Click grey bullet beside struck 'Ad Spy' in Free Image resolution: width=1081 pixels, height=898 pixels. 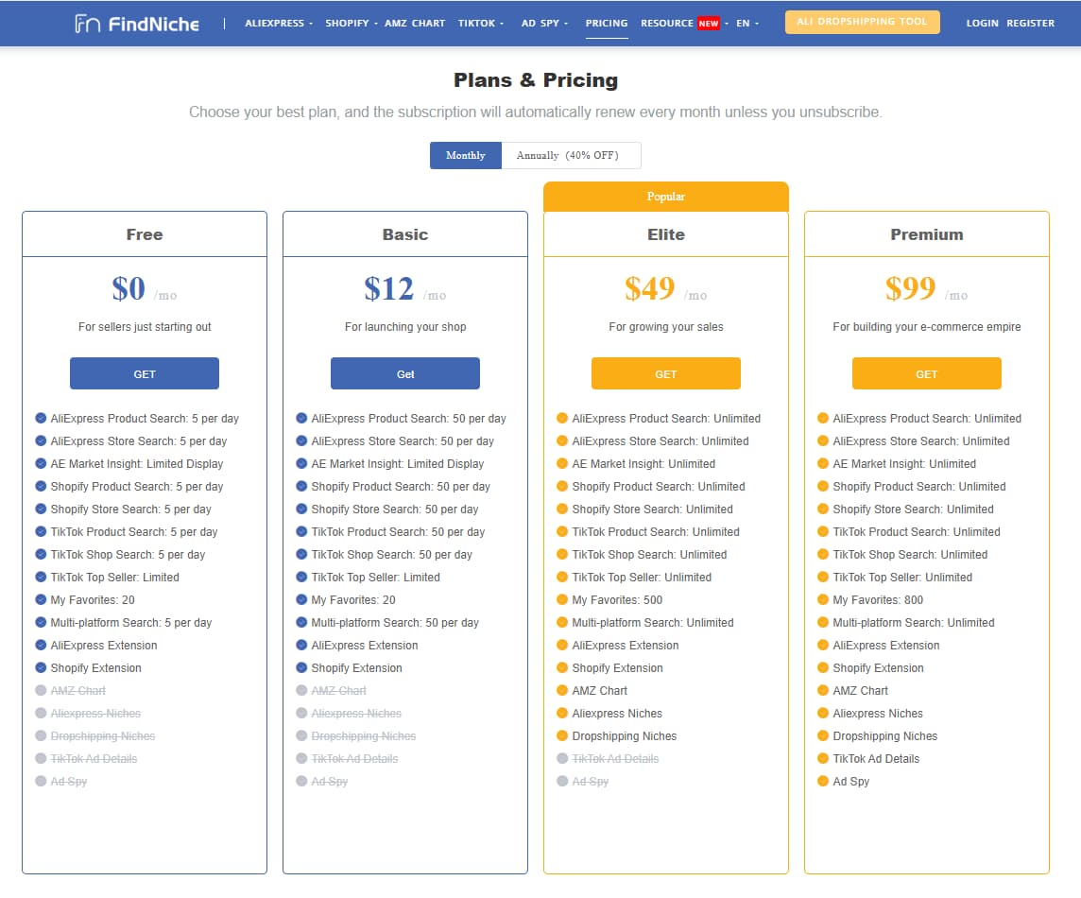tap(41, 781)
